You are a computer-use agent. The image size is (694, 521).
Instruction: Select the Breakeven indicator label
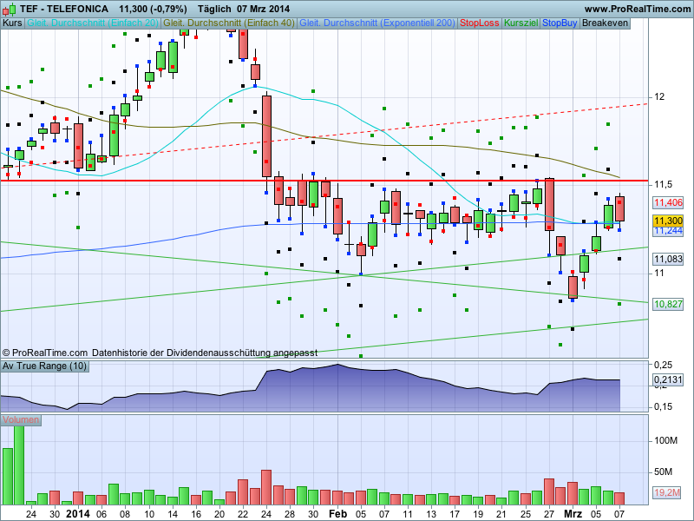[605, 23]
